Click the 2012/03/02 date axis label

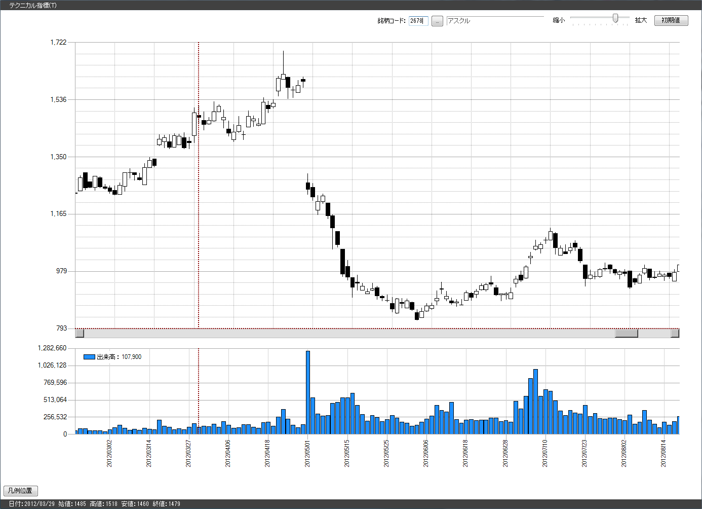(x=109, y=453)
